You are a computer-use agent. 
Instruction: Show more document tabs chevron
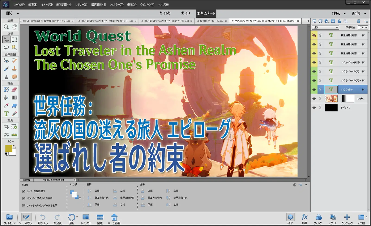308,21
